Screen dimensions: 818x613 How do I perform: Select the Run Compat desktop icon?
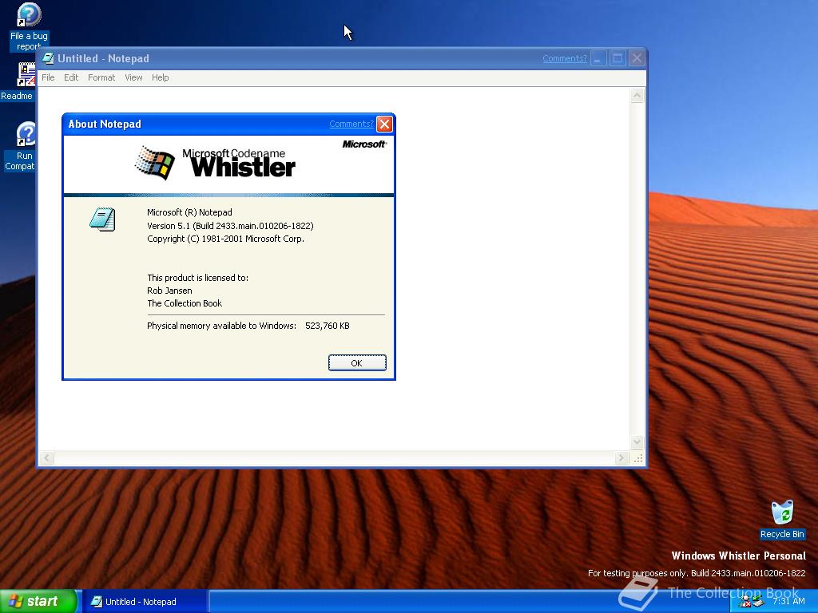click(x=20, y=147)
